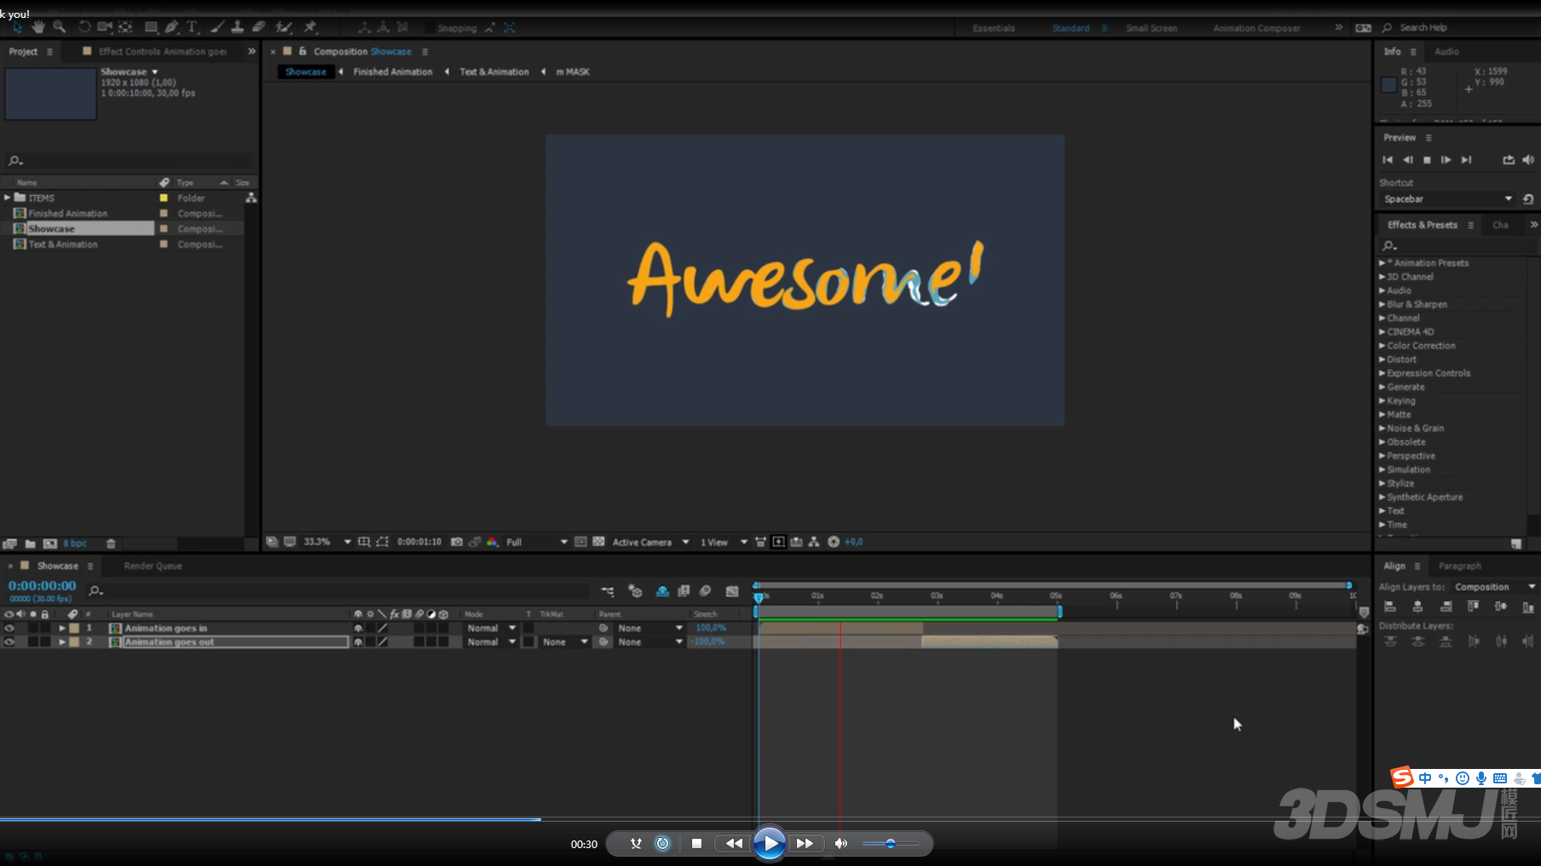Image resolution: width=1541 pixels, height=866 pixels.
Task: Enable the Snapping checkbox
Action: [x=428, y=28]
